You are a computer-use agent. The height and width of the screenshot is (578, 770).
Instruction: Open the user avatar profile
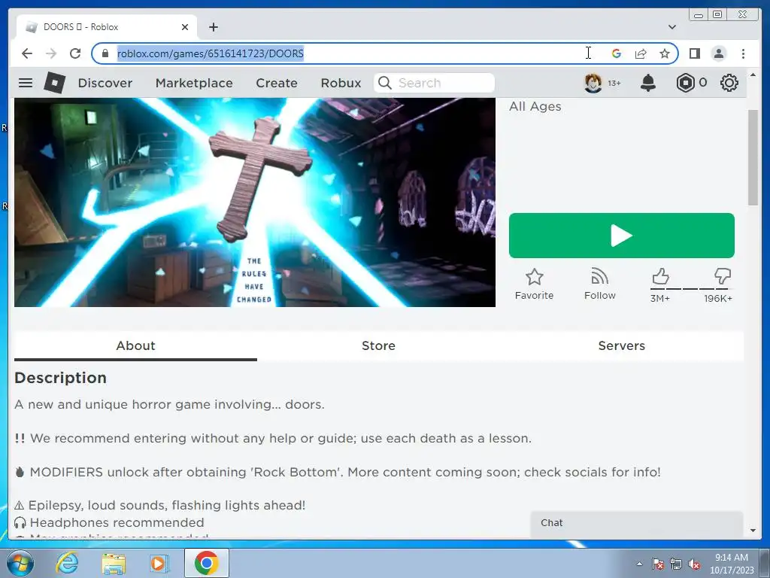593,83
